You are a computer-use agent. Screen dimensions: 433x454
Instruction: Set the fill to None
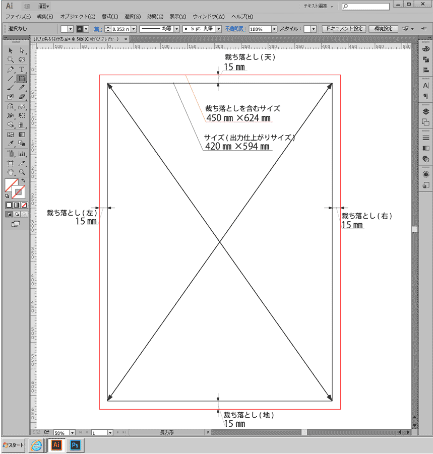click(24, 205)
